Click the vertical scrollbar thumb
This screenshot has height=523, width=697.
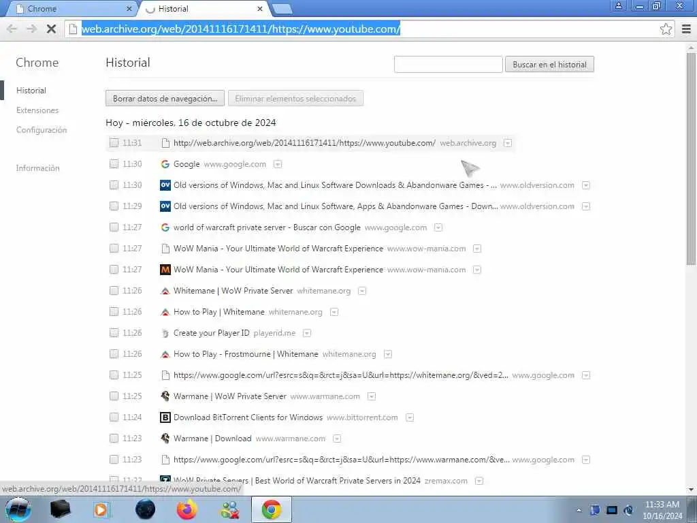[x=692, y=159]
